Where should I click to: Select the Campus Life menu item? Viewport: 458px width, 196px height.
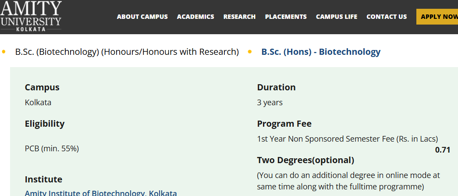click(337, 17)
